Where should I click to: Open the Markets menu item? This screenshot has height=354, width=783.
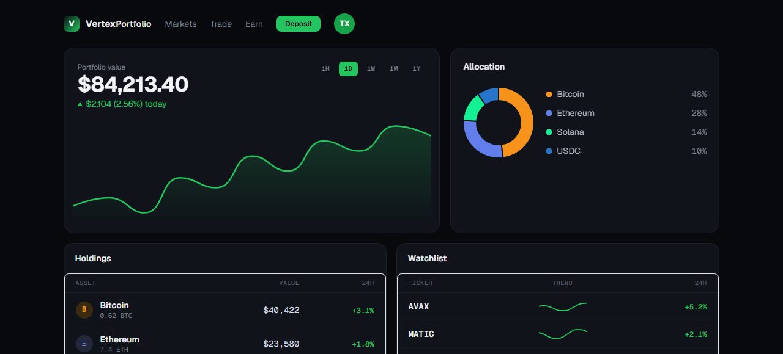pyautogui.click(x=181, y=24)
